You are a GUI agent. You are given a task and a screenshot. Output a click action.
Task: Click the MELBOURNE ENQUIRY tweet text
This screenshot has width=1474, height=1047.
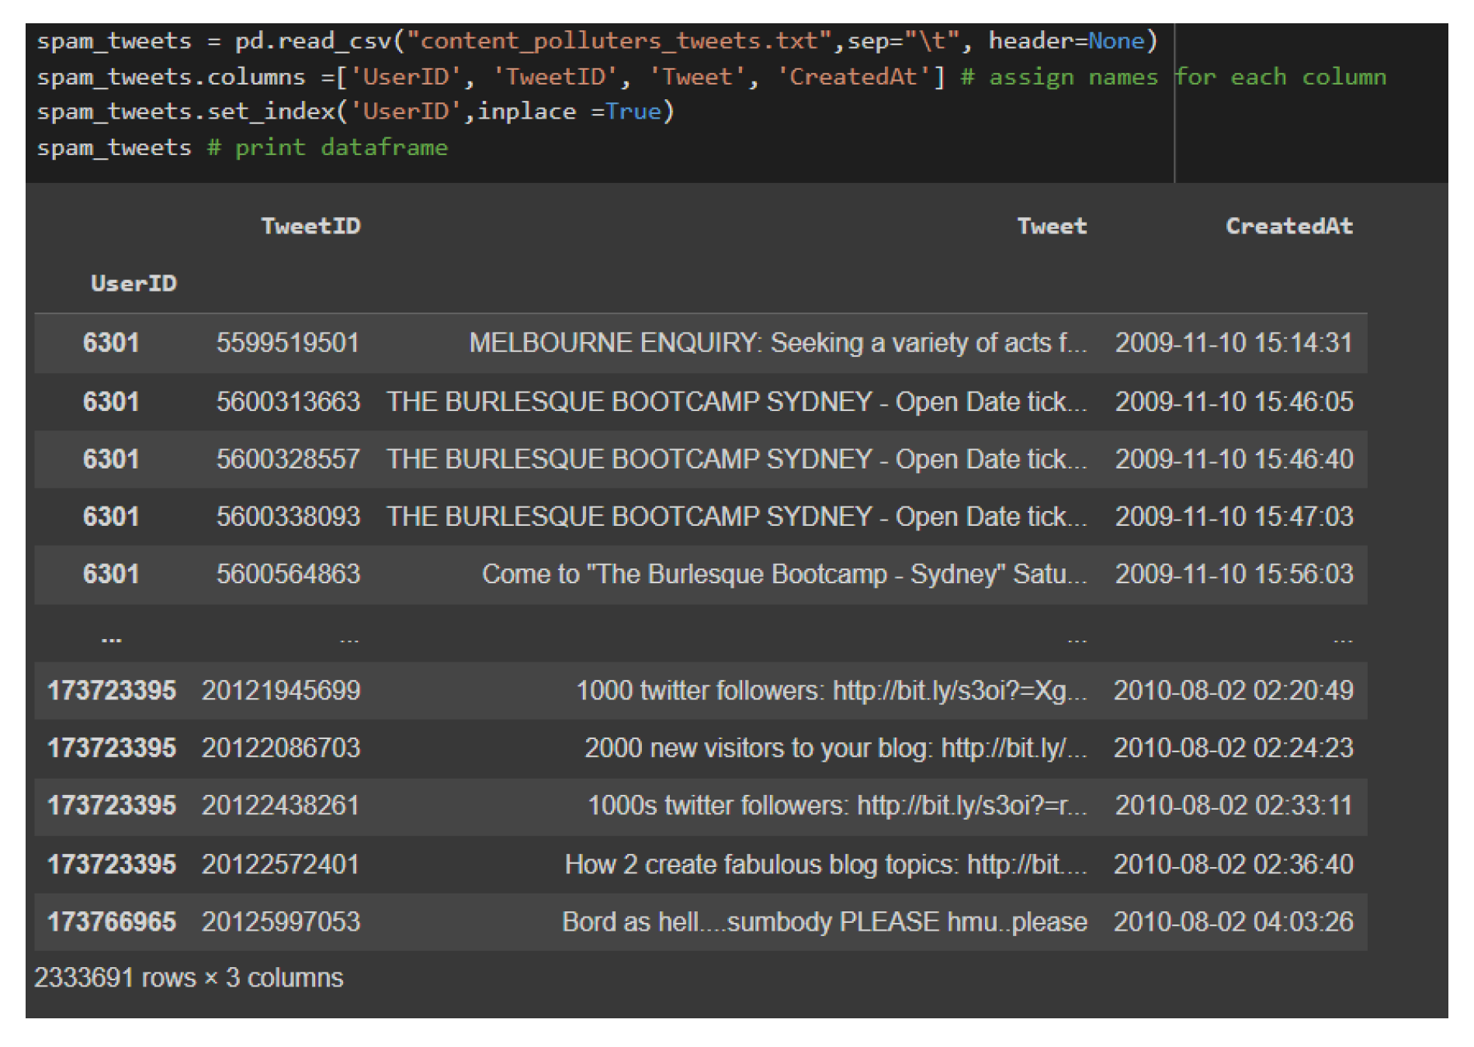[x=777, y=342]
